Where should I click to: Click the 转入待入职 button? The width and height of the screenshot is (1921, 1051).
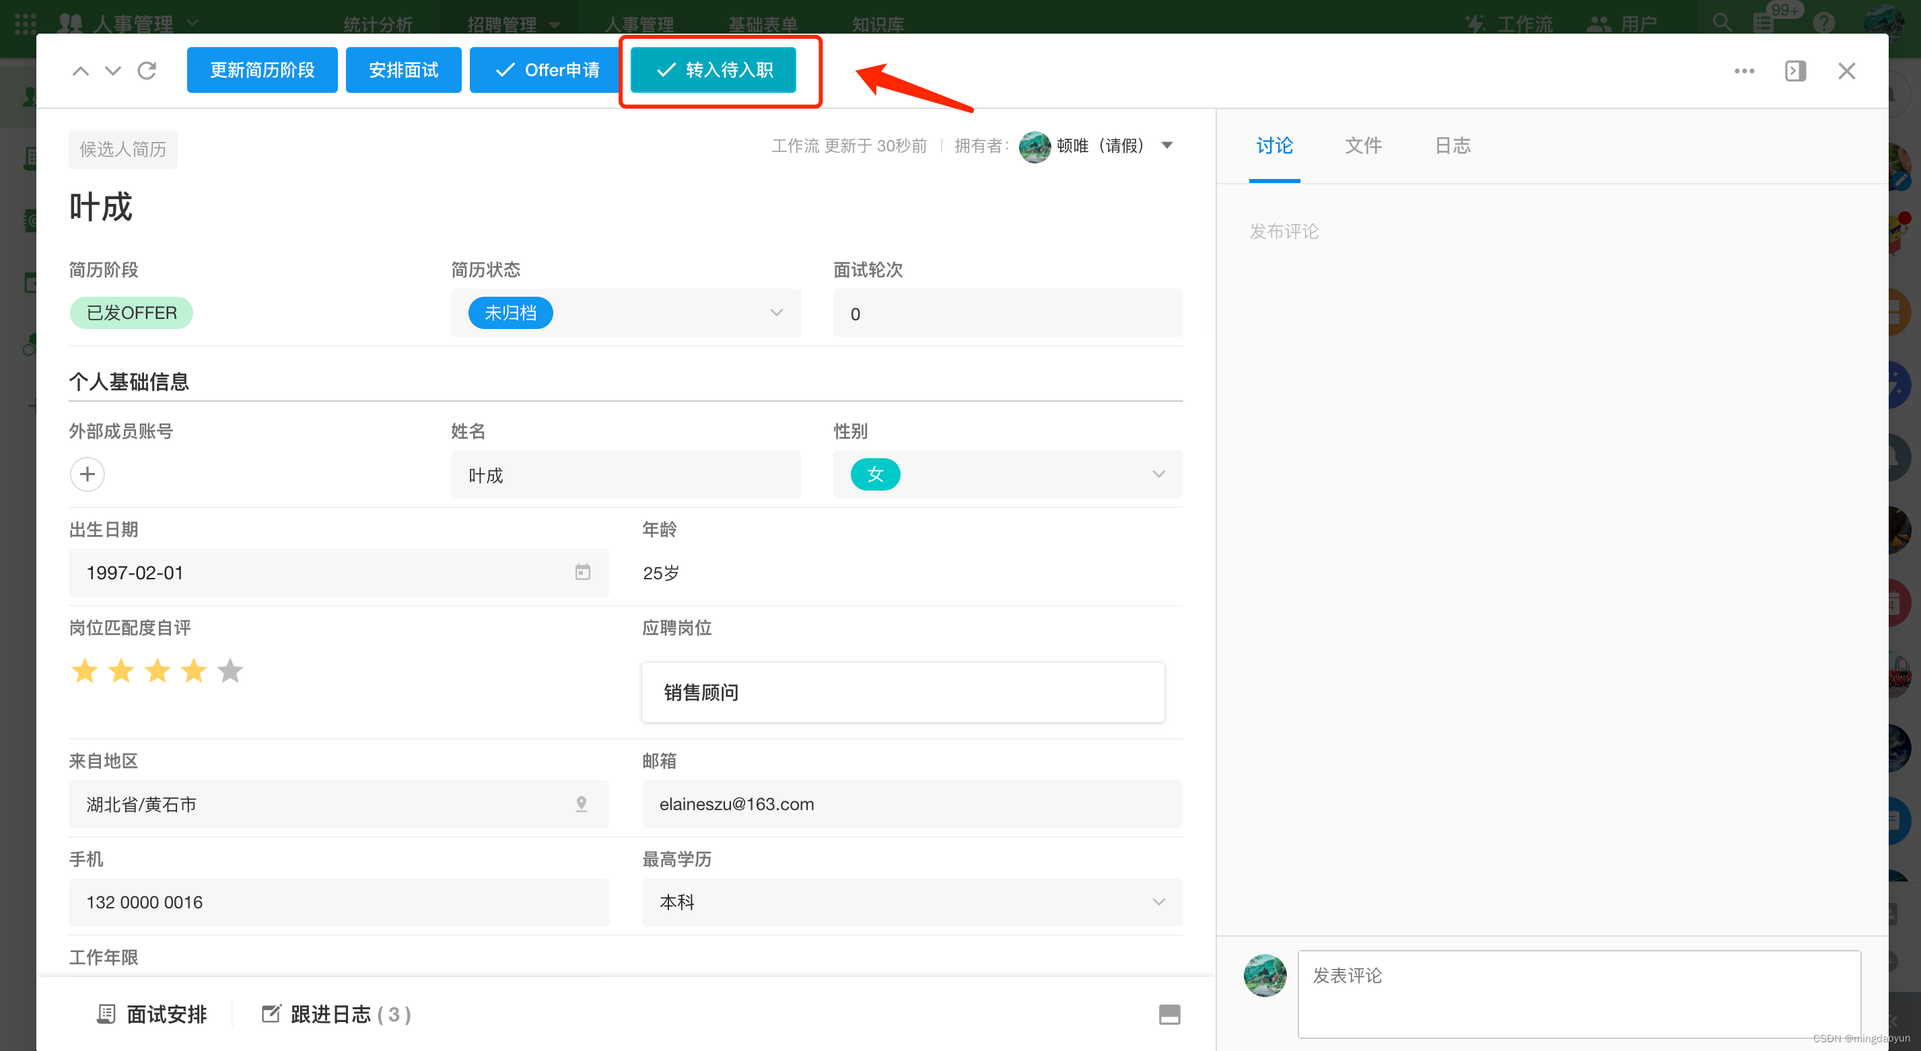click(713, 70)
